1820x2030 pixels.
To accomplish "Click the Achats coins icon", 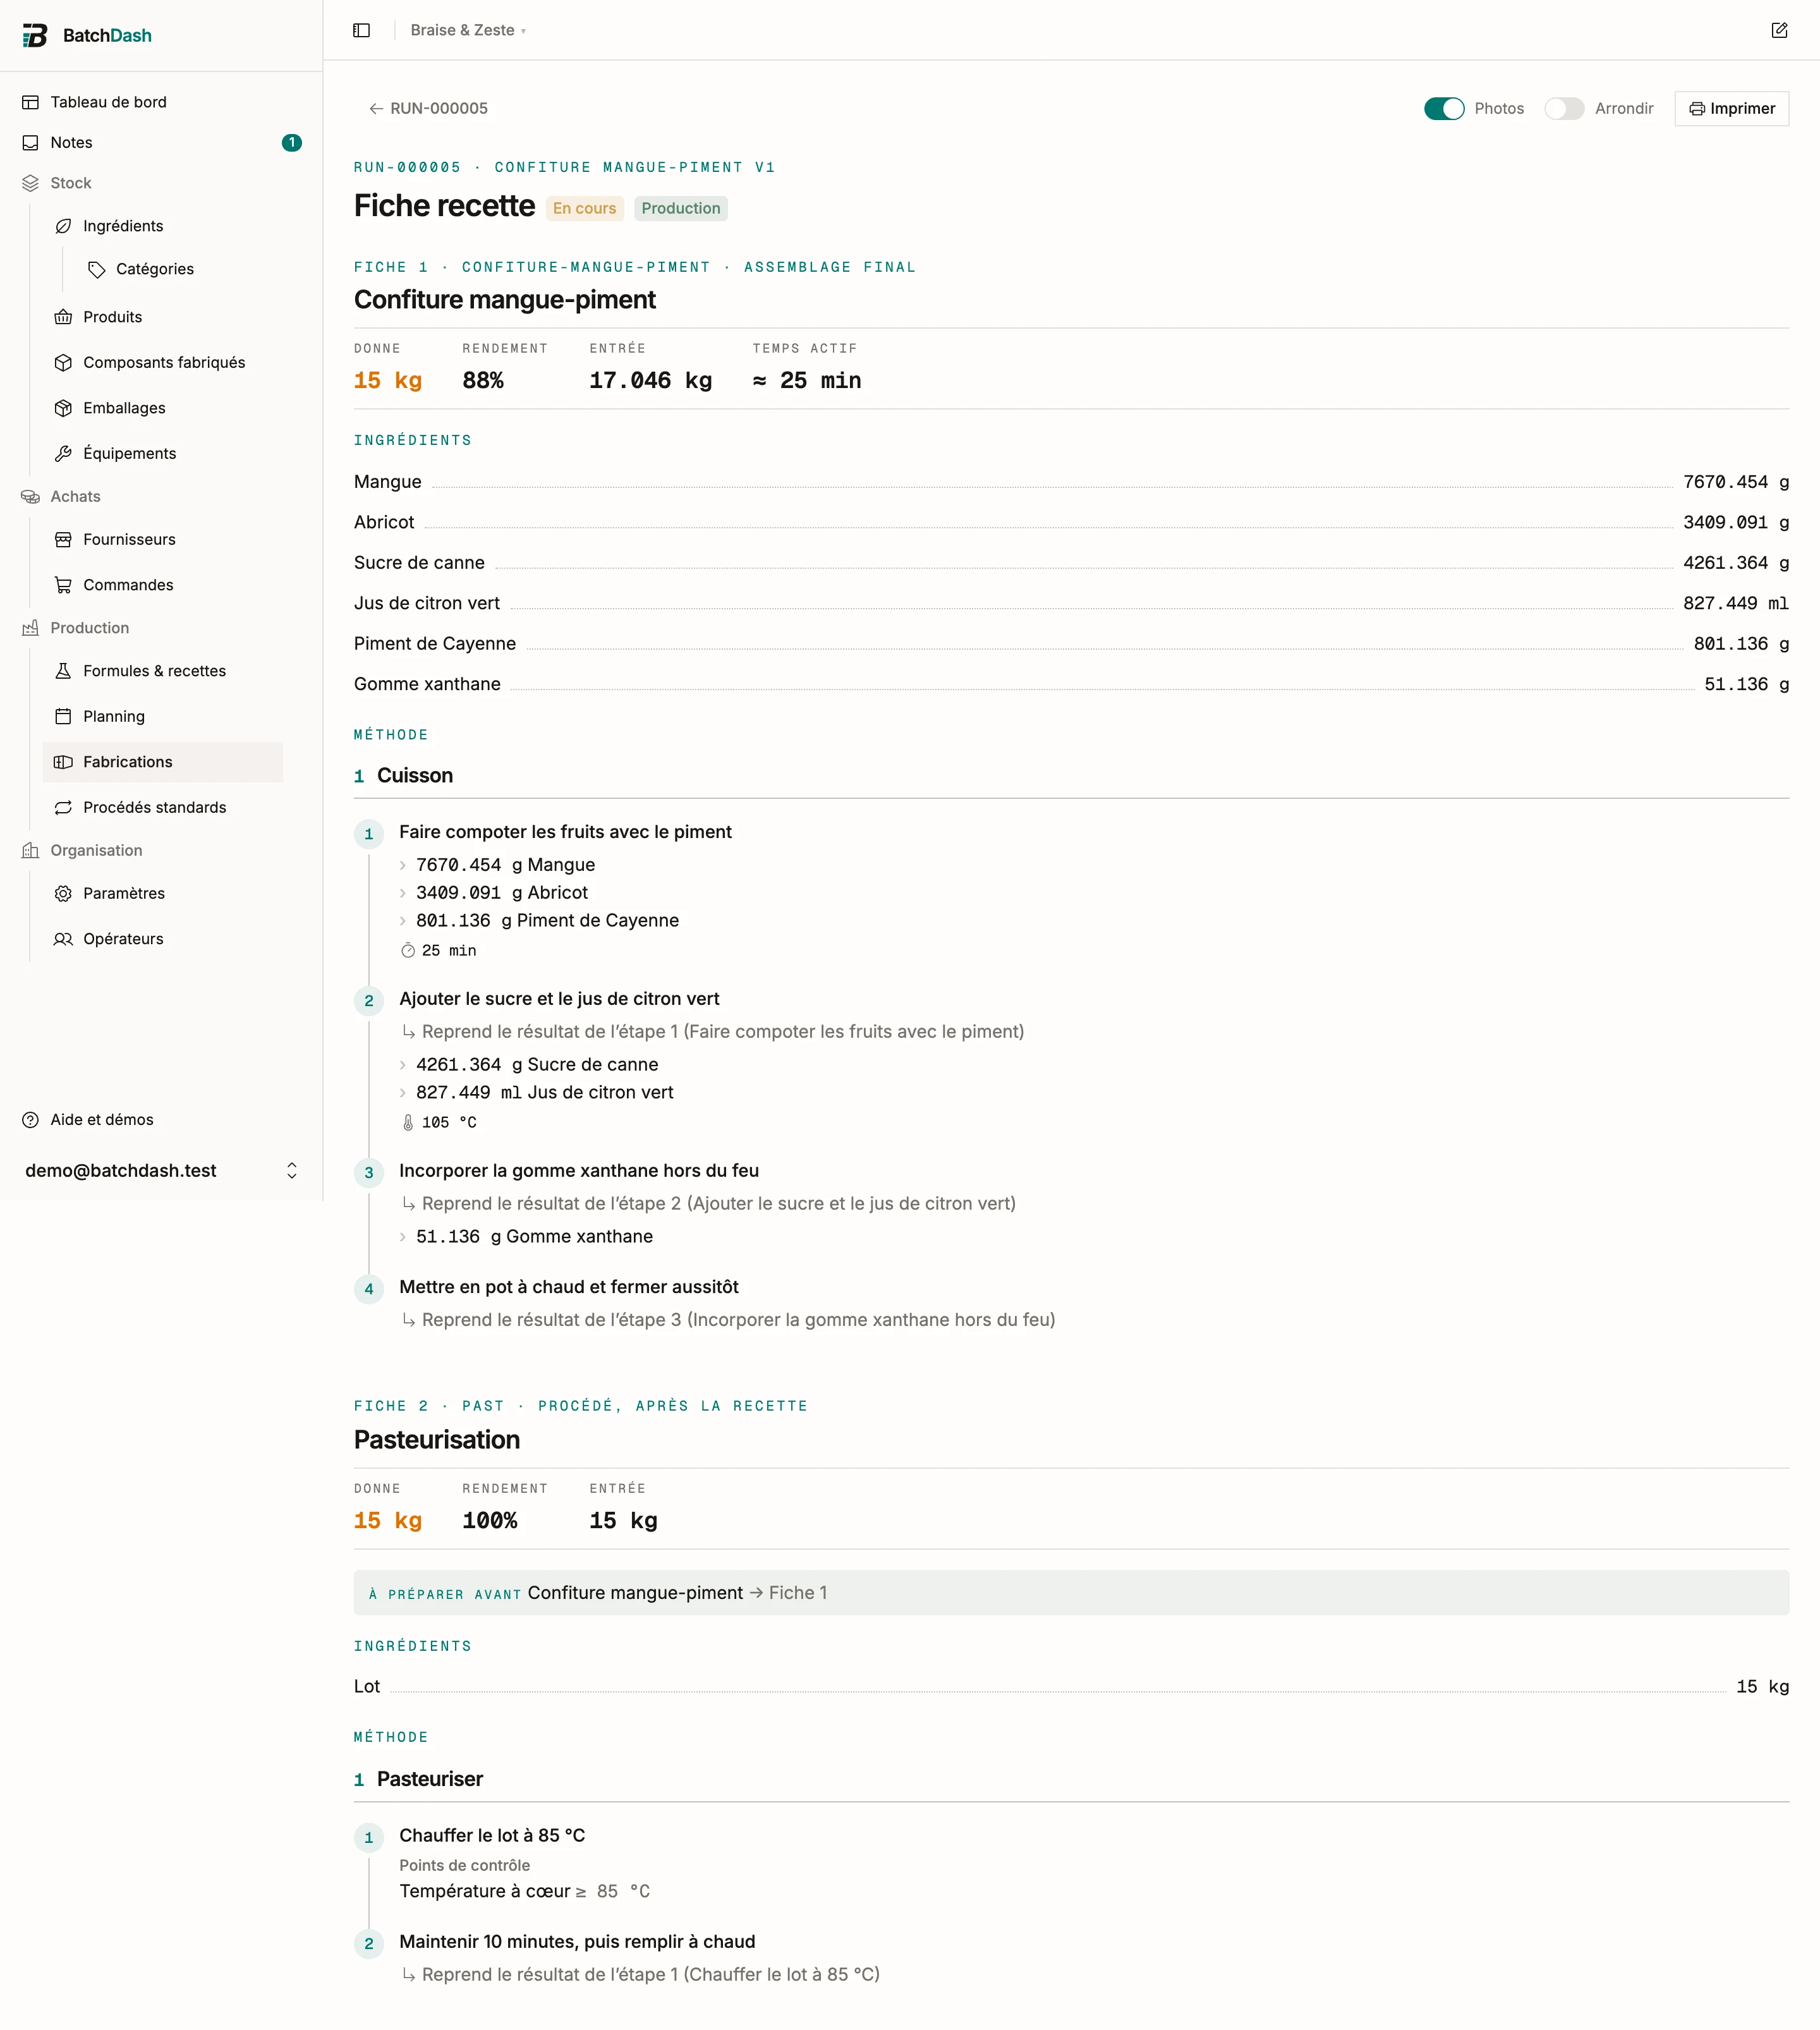I will 31,496.
